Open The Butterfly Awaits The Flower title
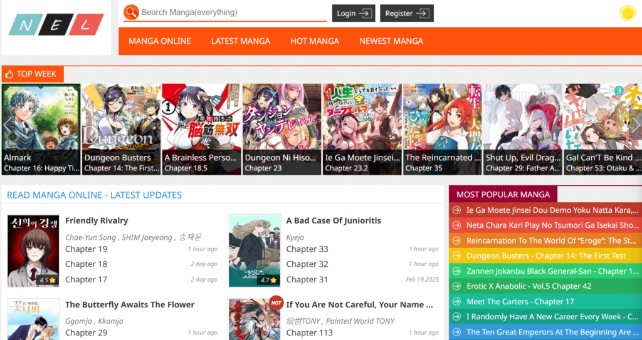Viewport: 642px width, 340px height. [130, 305]
